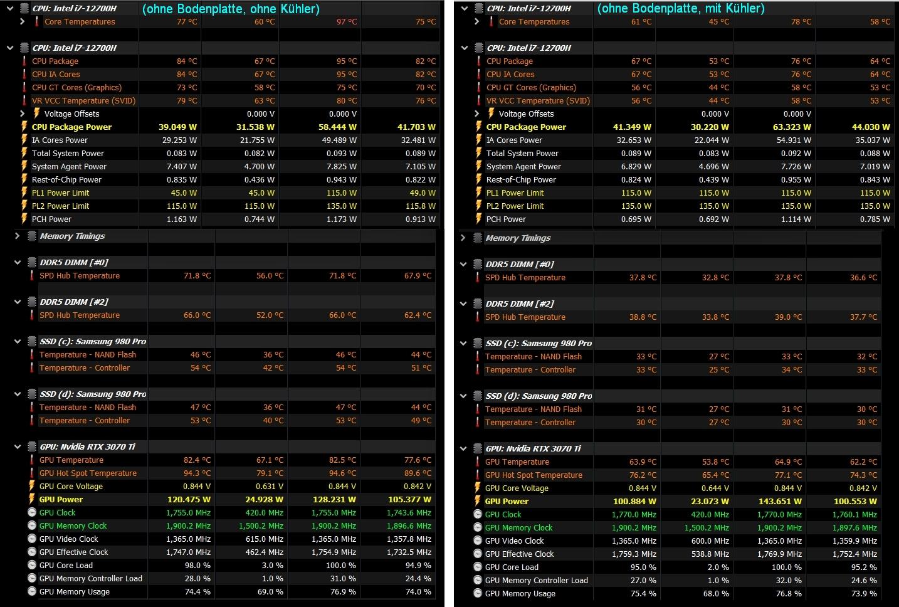This screenshot has height=607, width=899.
Task: Expand Voltage Offsets arrow in right panel
Action: [476, 113]
